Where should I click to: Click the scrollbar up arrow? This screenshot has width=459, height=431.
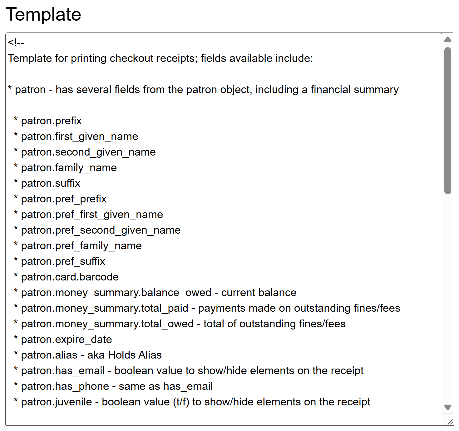(447, 39)
